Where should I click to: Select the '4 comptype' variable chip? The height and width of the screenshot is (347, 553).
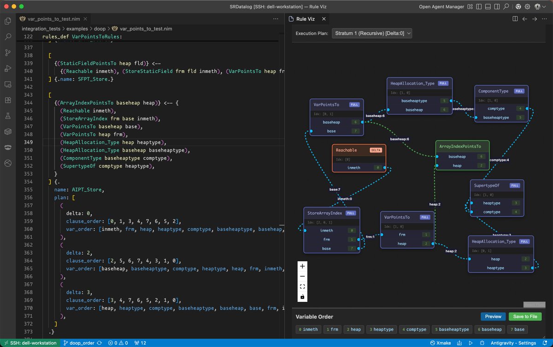coord(414,329)
